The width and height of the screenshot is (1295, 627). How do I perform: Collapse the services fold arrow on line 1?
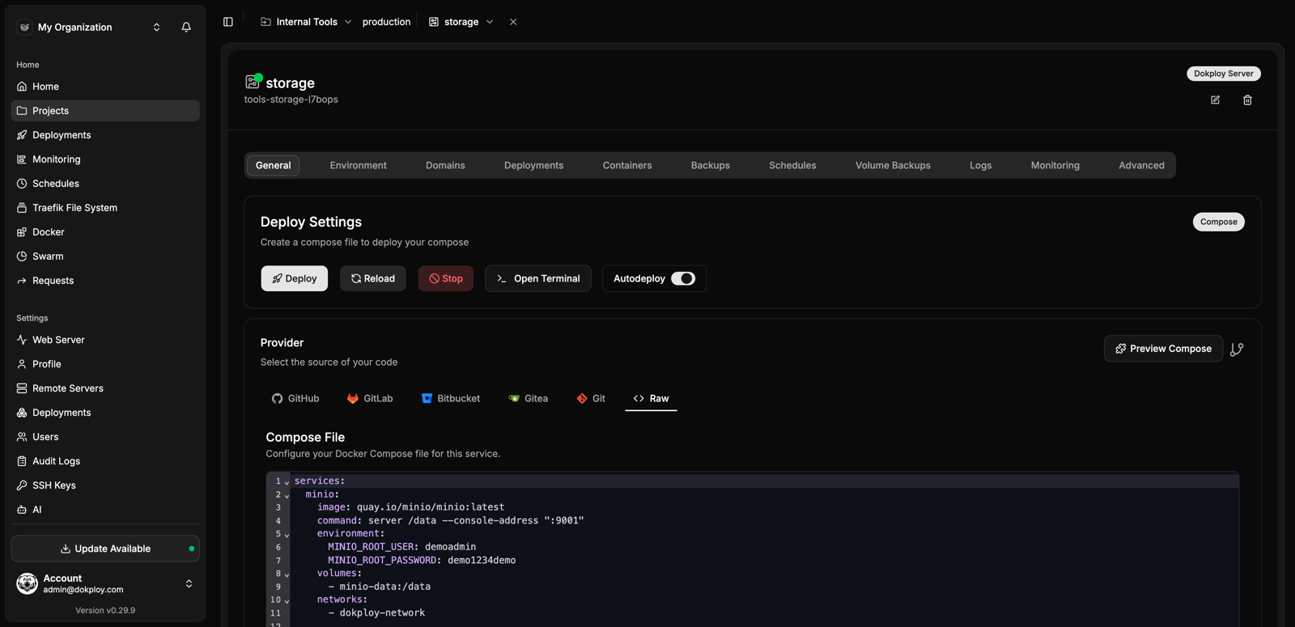point(287,482)
